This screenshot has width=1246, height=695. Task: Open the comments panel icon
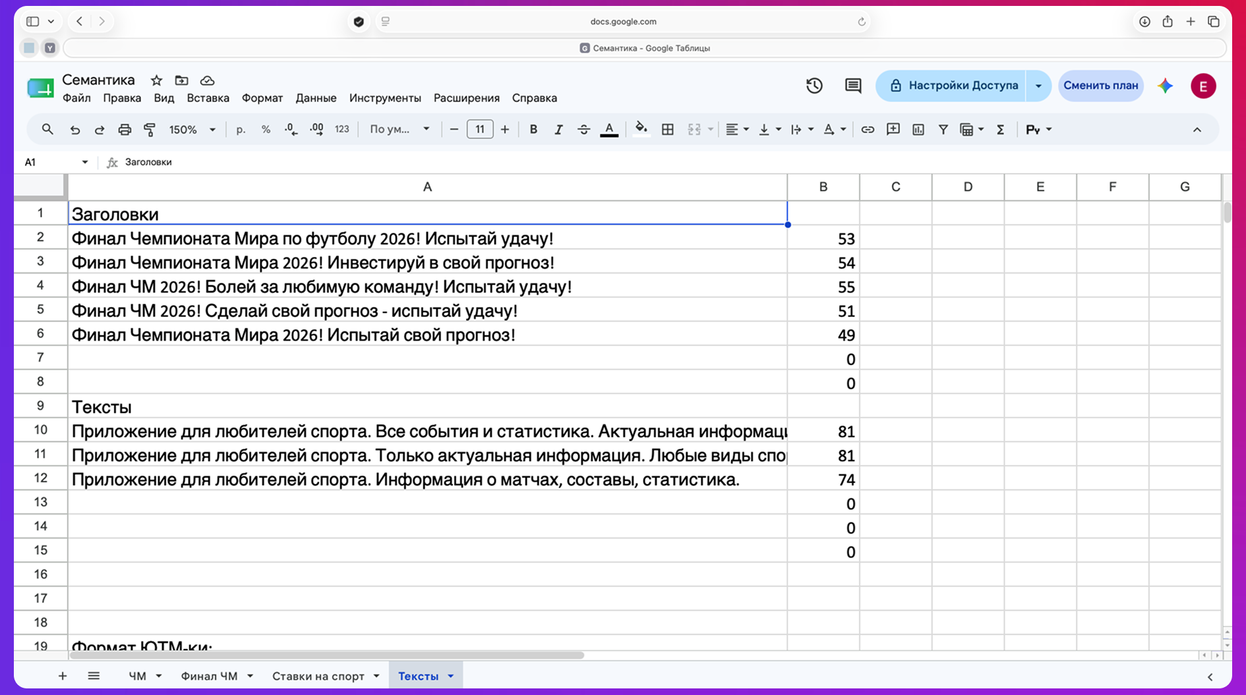[853, 86]
